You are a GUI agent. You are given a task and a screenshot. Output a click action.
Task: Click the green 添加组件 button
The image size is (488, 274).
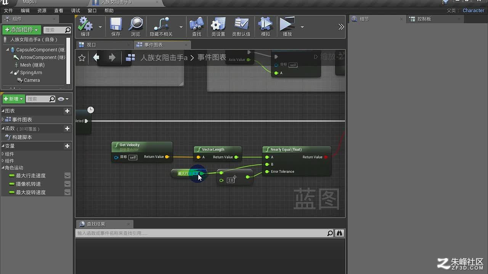(21, 30)
